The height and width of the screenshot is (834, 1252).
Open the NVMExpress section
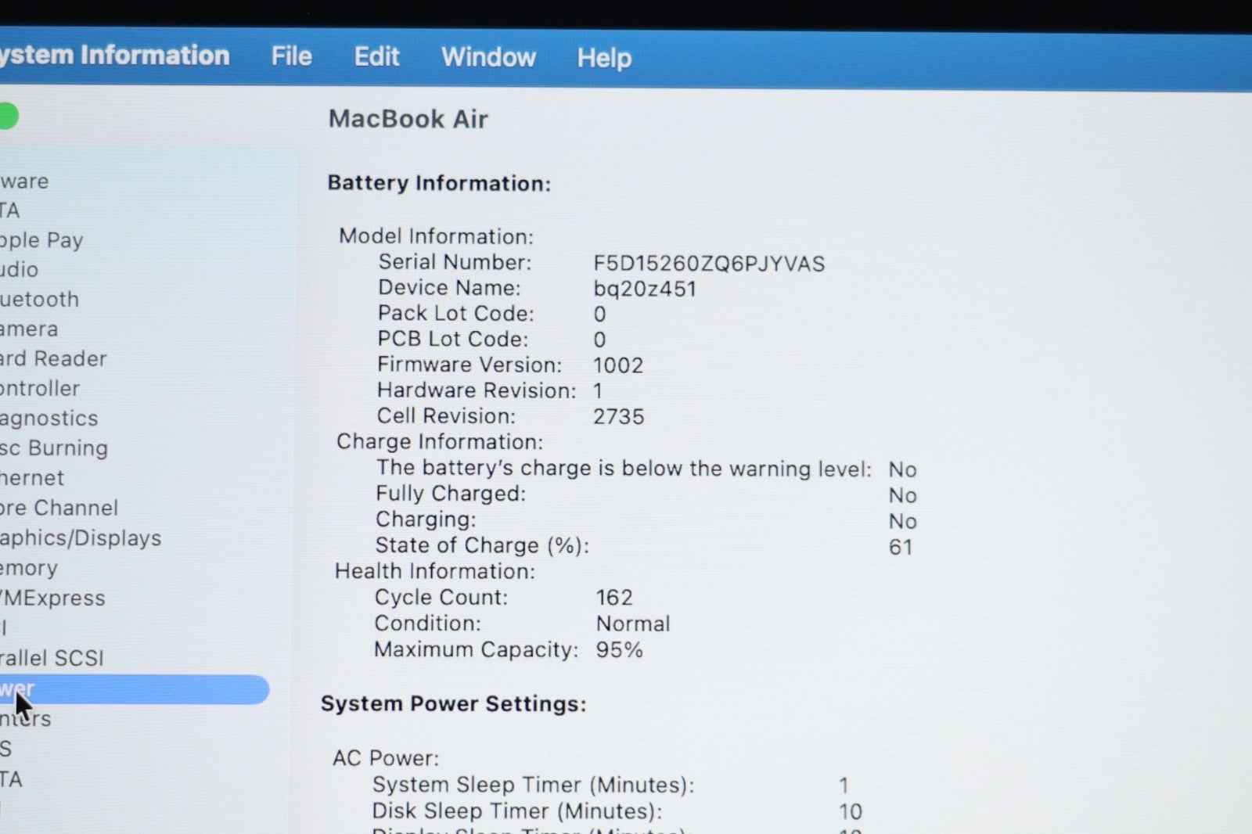(x=52, y=599)
